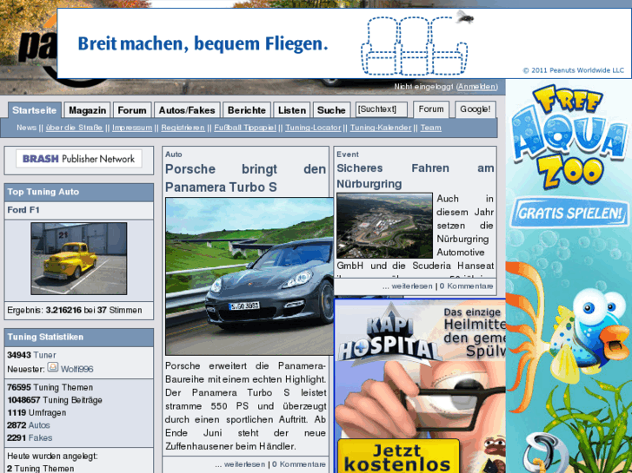Open the Tuning-Locator link
The width and height of the screenshot is (632, 473).
tap(313, 128)
